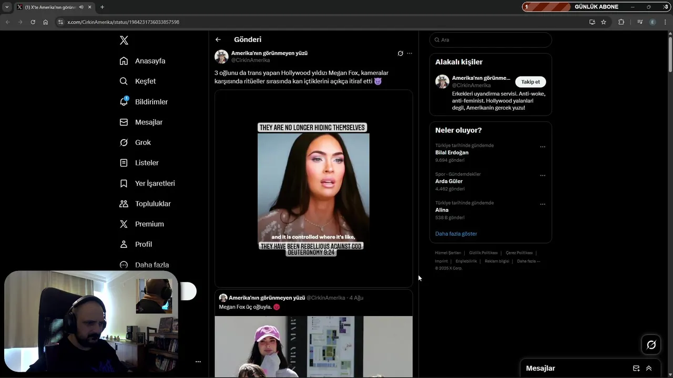
Task: Open the three-dot menu on the main post
Action: [x=410, y=54]
